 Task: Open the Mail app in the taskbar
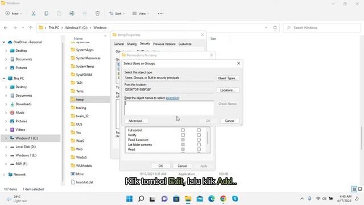[x=200, y=199]
